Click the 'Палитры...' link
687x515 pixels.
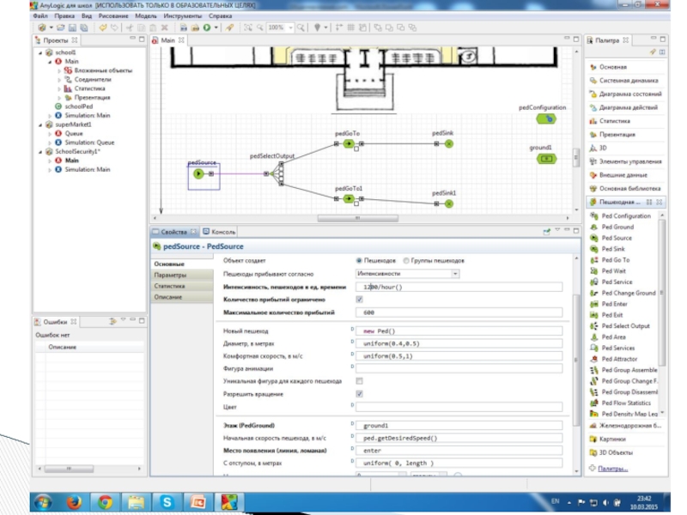613,469
